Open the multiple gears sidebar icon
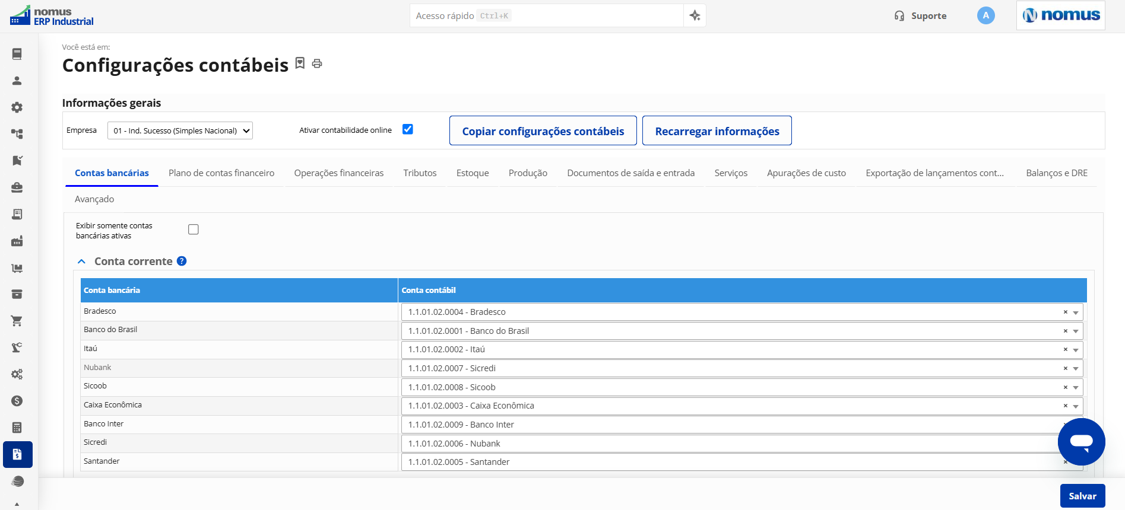This screenshot has width=1125, height=510. pyautogui.click(x=17, y=374)
